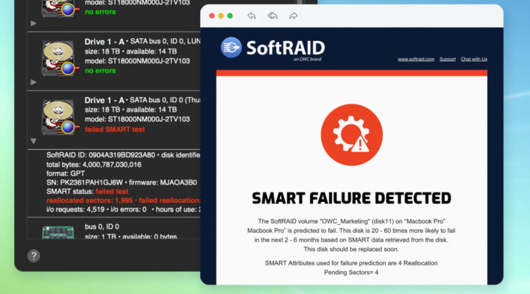Select the topmost disk icon in list

60,8
